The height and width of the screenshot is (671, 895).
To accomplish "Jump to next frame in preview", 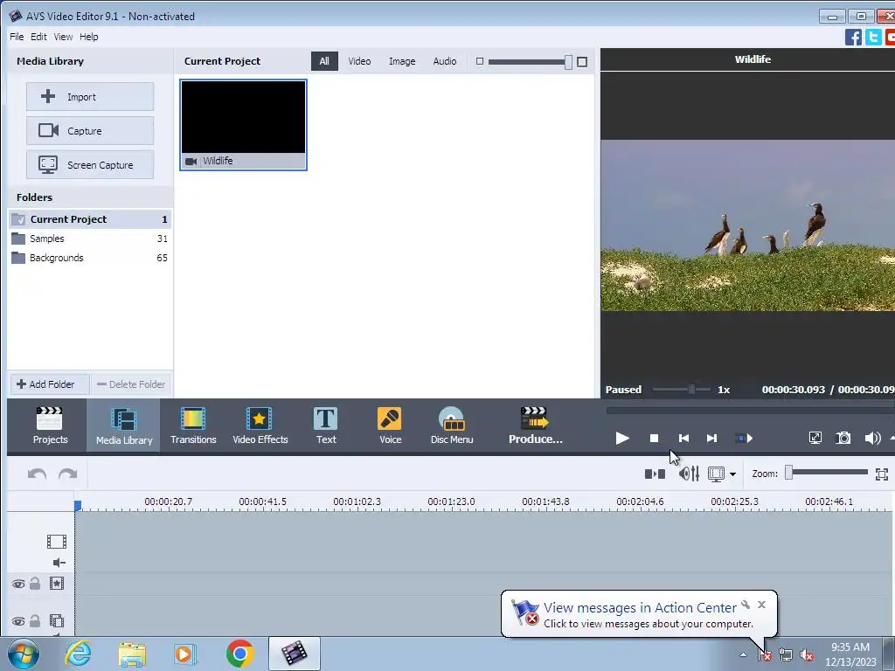I will 711,439.
